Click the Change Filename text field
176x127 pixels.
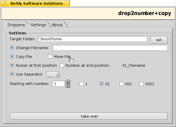[x=110, y=48]
